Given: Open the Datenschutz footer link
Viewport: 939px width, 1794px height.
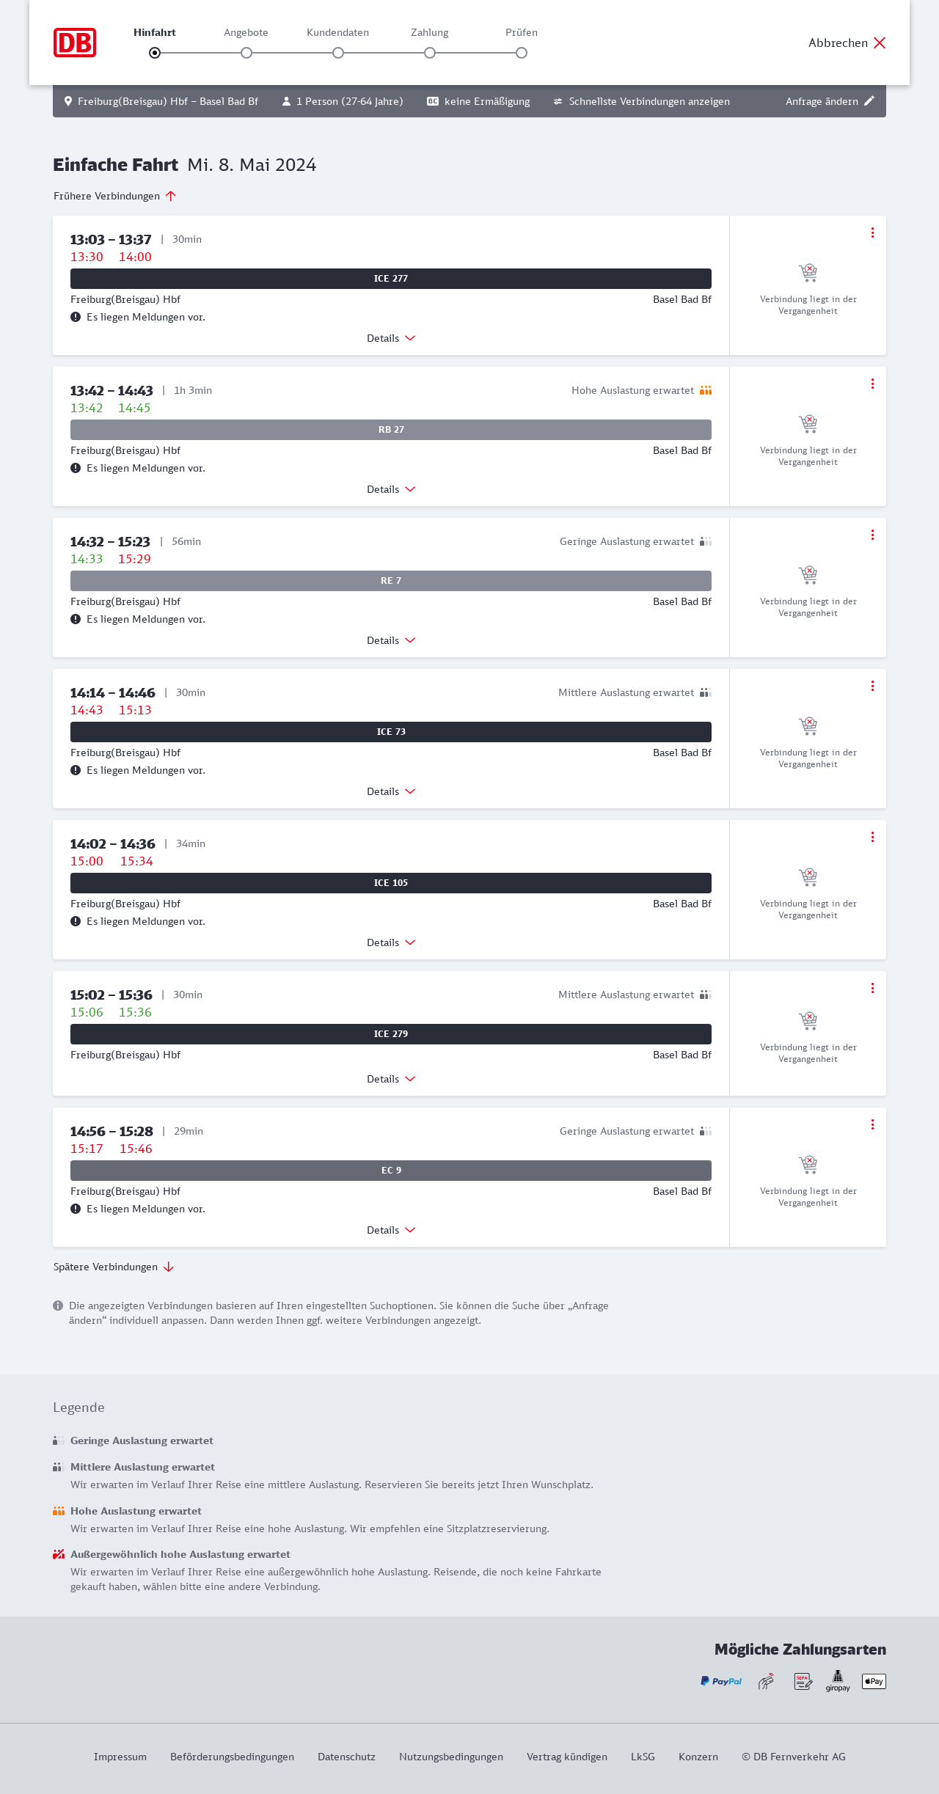Looking at the screenshot, I should [x=346, y=1757].
